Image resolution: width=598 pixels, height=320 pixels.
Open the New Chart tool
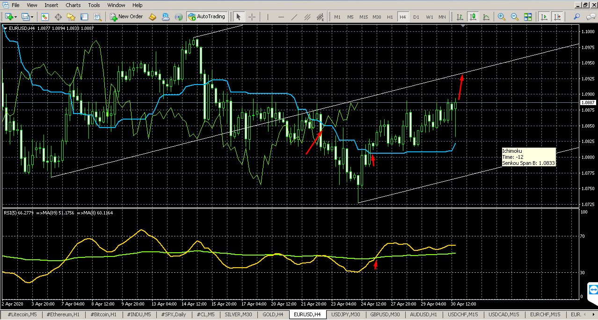pyautogui.click(x=9, y=17)
